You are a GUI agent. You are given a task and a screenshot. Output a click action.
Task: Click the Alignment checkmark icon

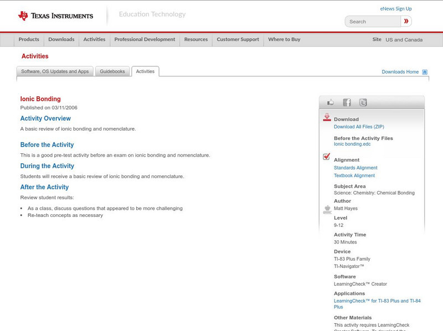click(326, 156)
